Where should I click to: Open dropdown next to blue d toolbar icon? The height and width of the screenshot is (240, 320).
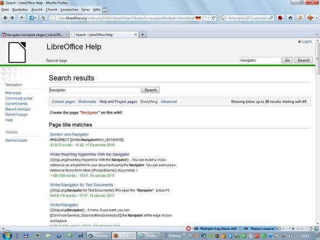coord(36,18)
